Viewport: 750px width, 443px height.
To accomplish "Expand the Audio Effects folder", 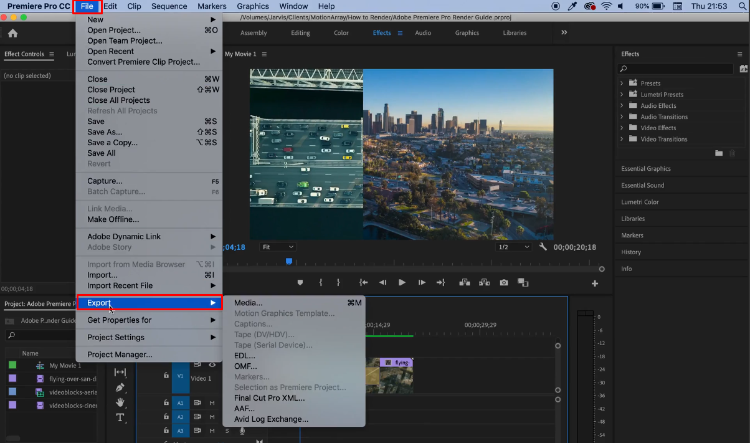I will click(622, 105).
